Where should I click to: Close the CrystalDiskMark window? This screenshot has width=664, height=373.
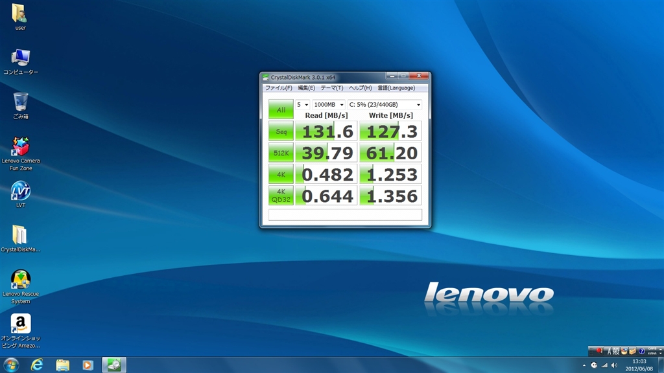419,76
